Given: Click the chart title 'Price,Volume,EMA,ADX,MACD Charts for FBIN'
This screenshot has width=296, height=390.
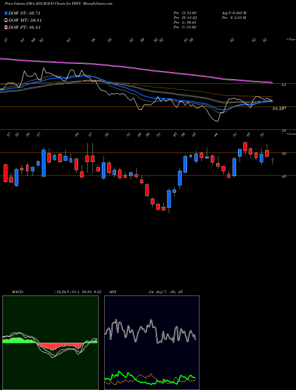Looking at the screenshot, I should (x=43, y=4).
